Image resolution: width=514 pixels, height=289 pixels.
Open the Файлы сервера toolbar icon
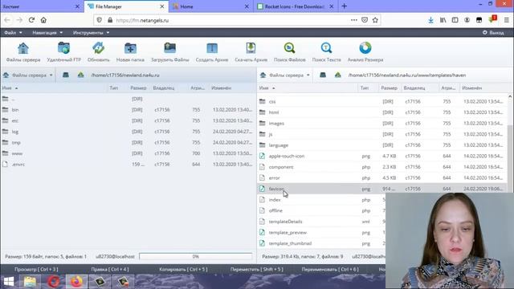pos(23,52)
